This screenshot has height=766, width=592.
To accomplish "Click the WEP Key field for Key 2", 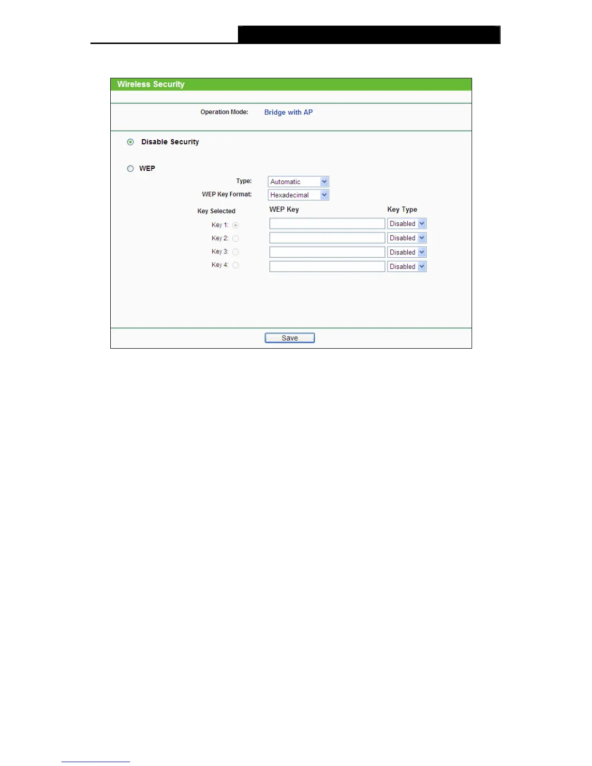I will click(x=327, y=238).
